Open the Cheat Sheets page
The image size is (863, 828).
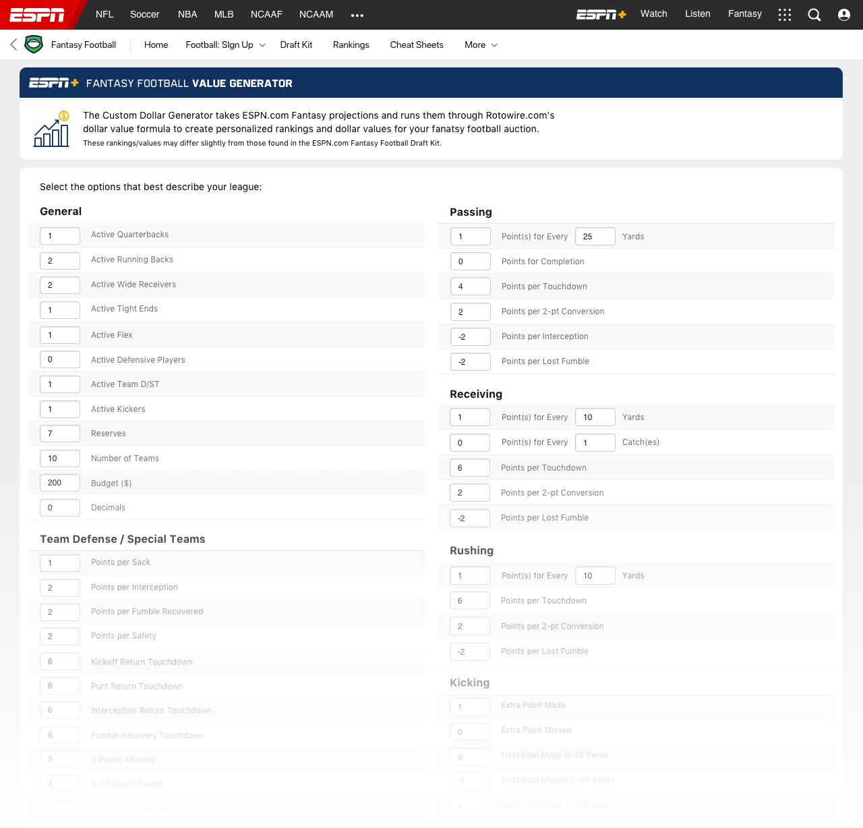tap(417, 45)
